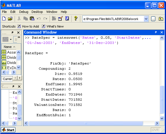Click the Command Window vertical scrollbar thumb
The height and width of the screenshot is (134, 166).
(x=162, y=100)
